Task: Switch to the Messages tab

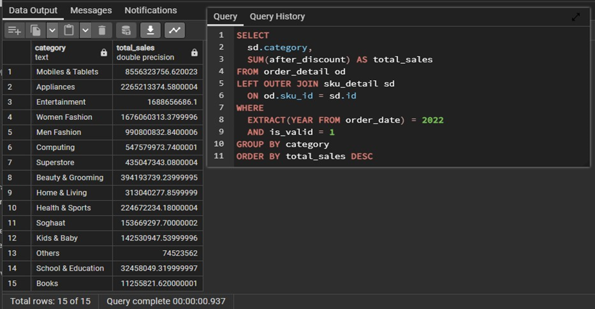Action: pyautogui.click(x=91, y=10)
